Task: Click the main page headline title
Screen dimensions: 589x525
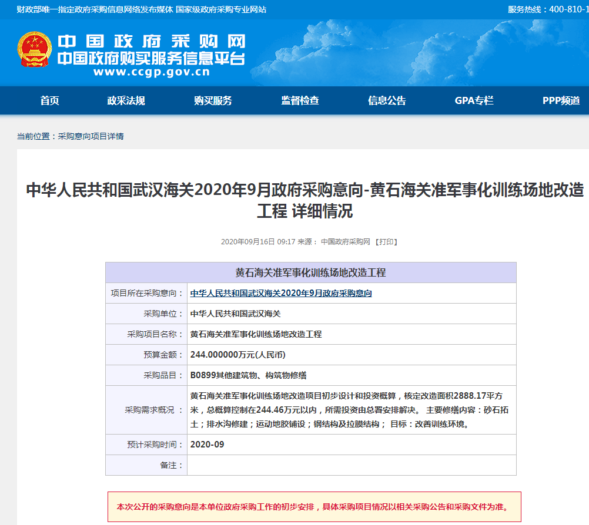Action: point(304,200)
